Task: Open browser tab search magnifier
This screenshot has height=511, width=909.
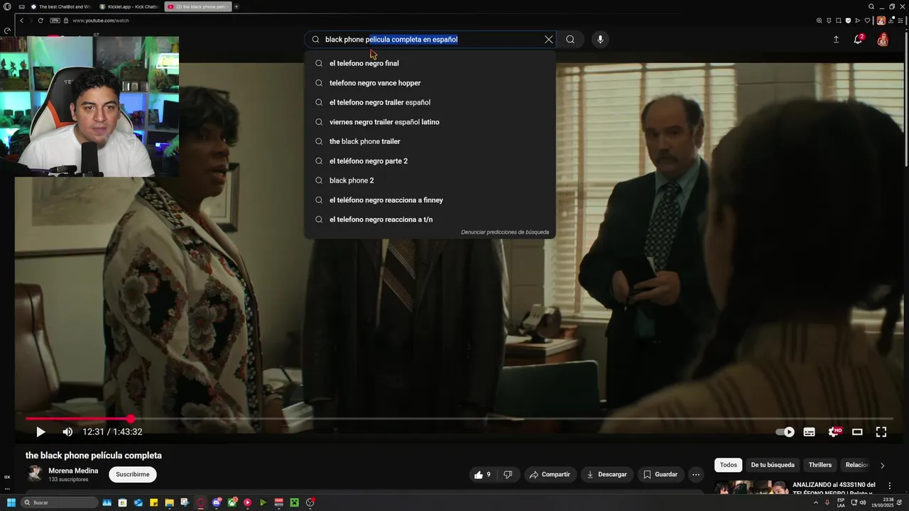Action: (871, 6)
